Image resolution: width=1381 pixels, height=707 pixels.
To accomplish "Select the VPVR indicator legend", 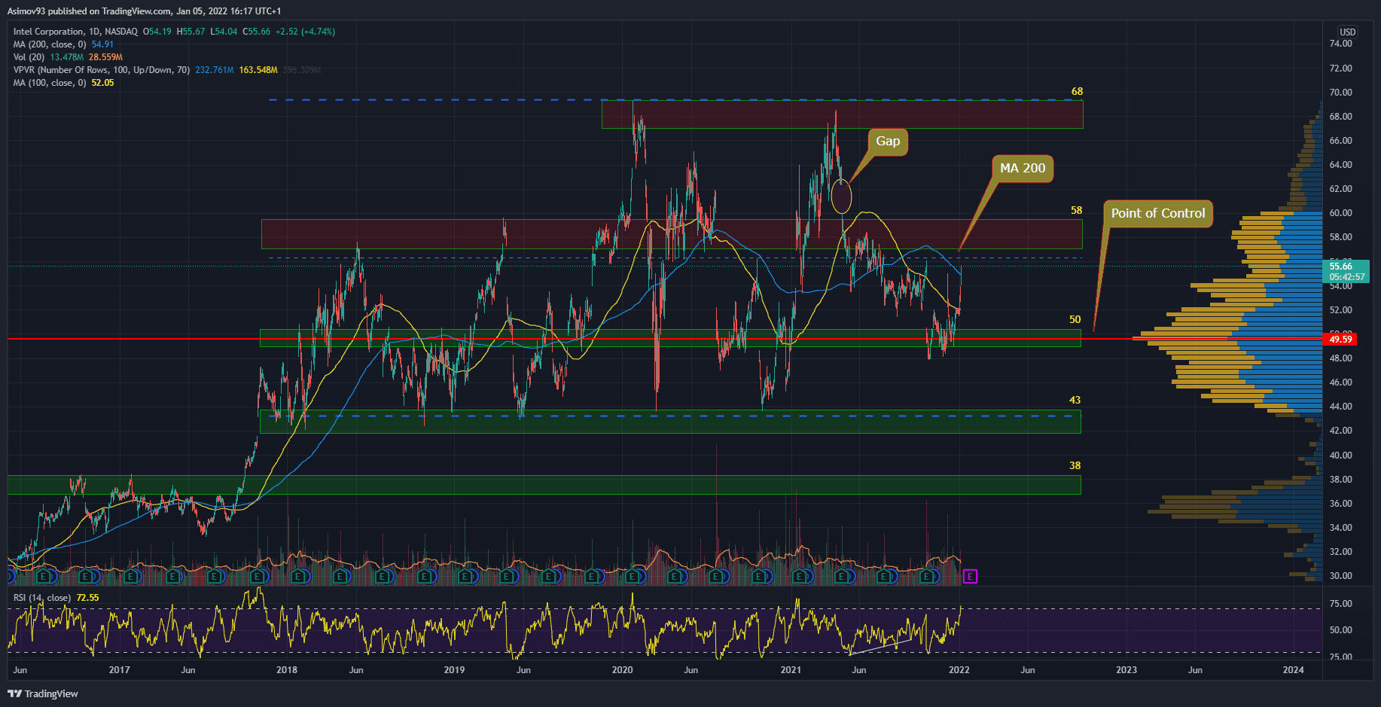I will pos(101,70).
